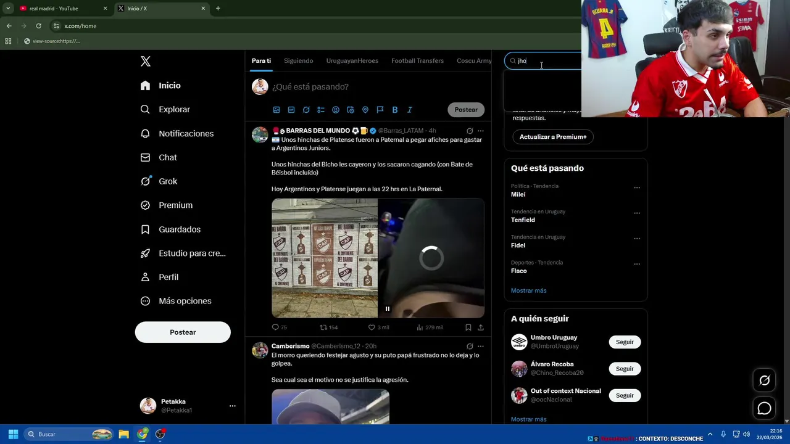Open the emoji picker in composer
This screenshot has width=790, height=444.
[x=336, y=110]
